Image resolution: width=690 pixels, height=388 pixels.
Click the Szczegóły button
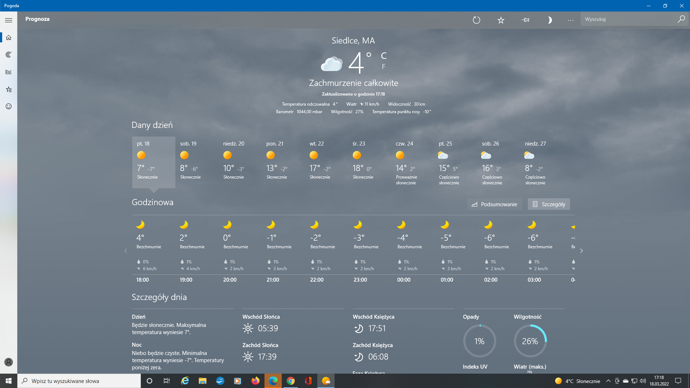pyautogui.click(x=549, y=204)
